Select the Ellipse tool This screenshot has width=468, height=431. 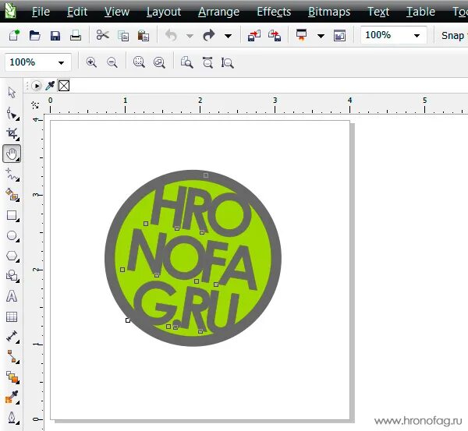pos(12,235)
